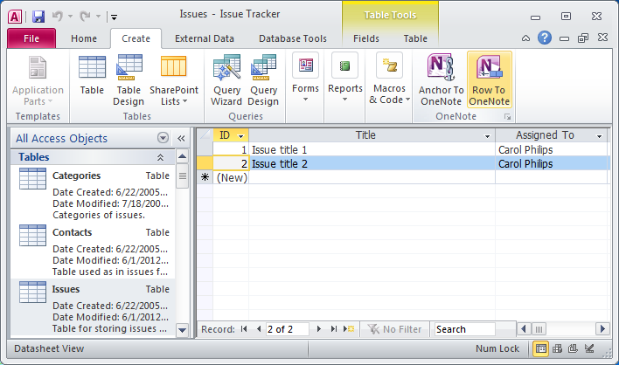Viewport: 619px width, 365px height.
Task: Open the Application Parts gallery
Action: click(x=38, y=80)
